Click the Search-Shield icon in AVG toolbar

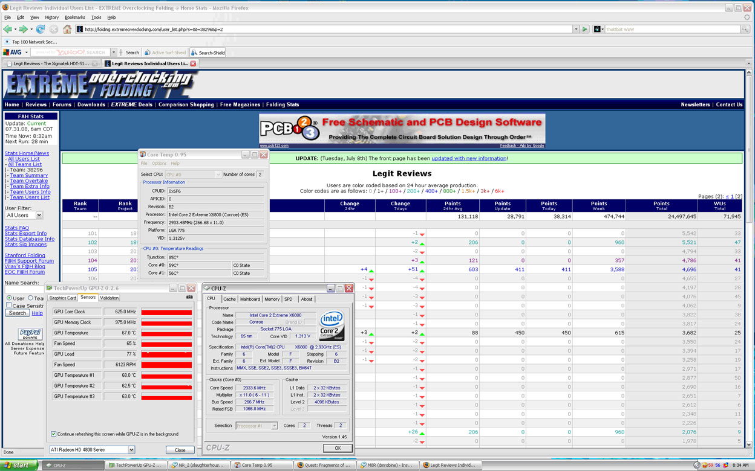tap(194, 53)
